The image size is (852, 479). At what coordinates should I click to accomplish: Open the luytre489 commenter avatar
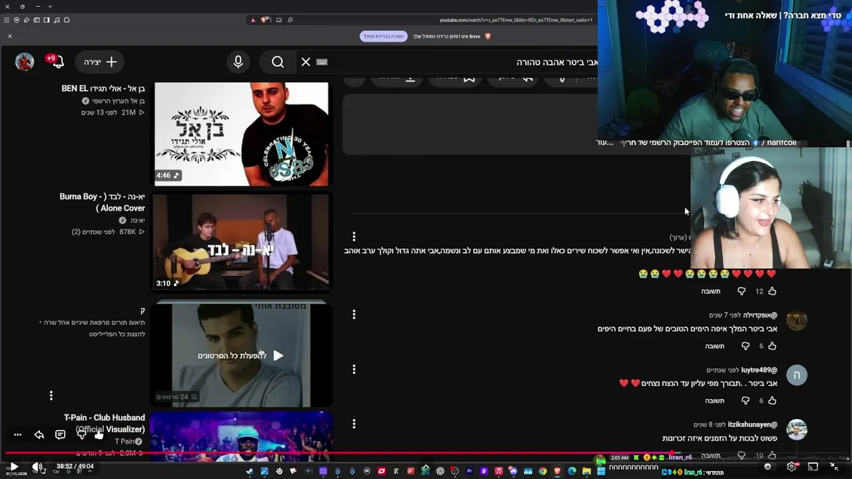[x=797, y=375]
